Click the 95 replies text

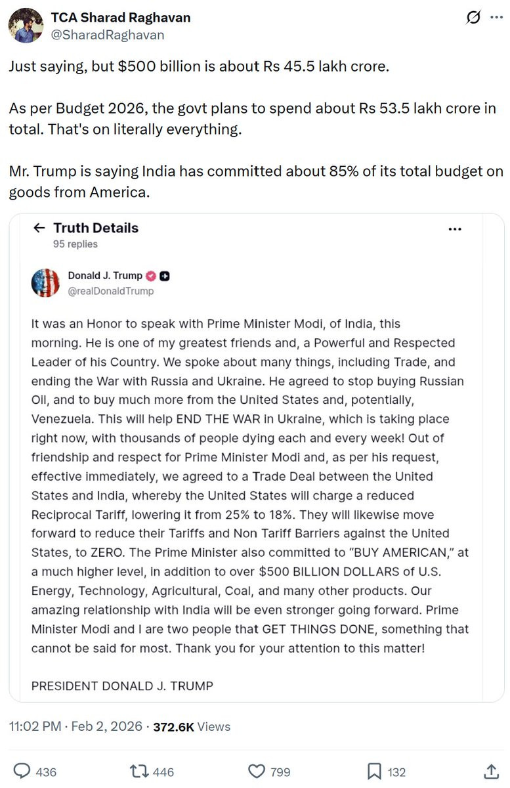[75, 244]
